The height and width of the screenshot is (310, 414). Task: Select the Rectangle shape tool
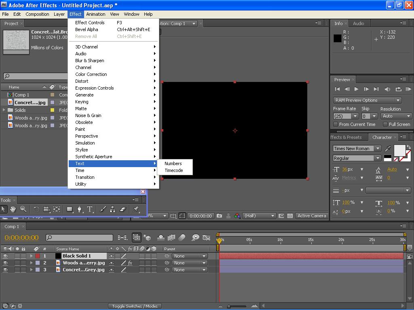click(x=70, y=209)
